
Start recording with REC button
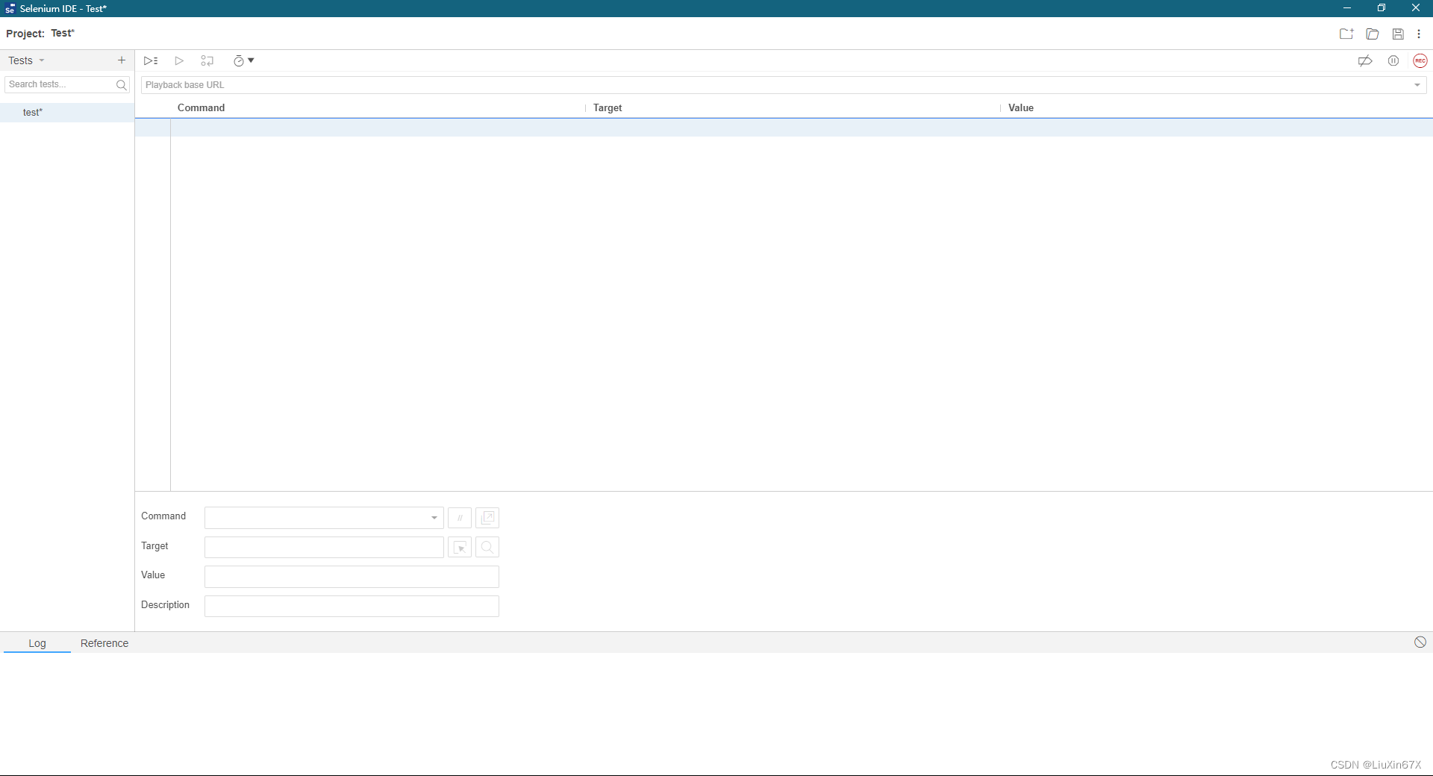[1420, 61]
